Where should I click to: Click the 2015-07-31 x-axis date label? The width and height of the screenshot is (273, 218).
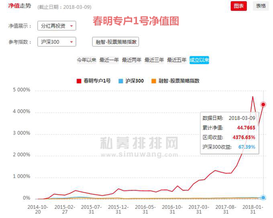pyautogui.click(x=91, y=209)
